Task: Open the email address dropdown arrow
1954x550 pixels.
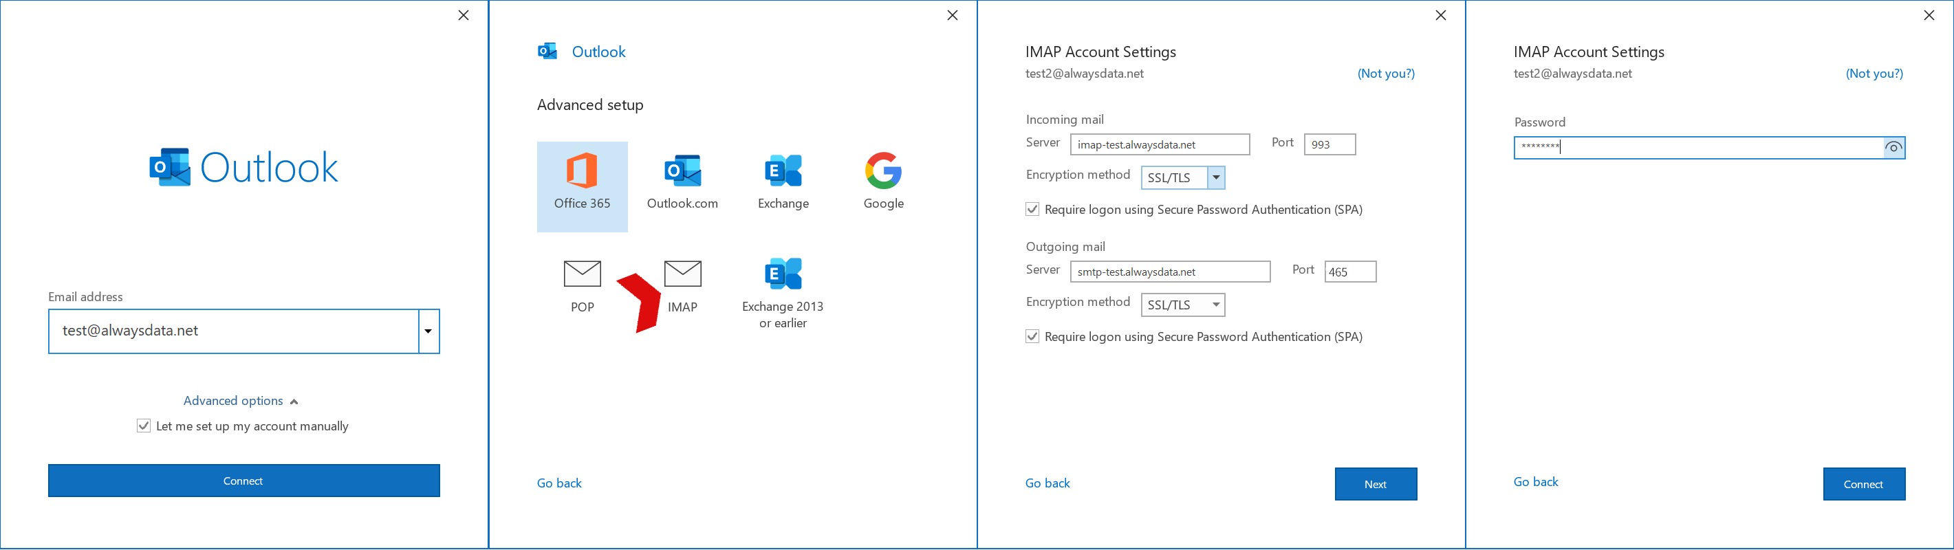Action: coord(428,331)
